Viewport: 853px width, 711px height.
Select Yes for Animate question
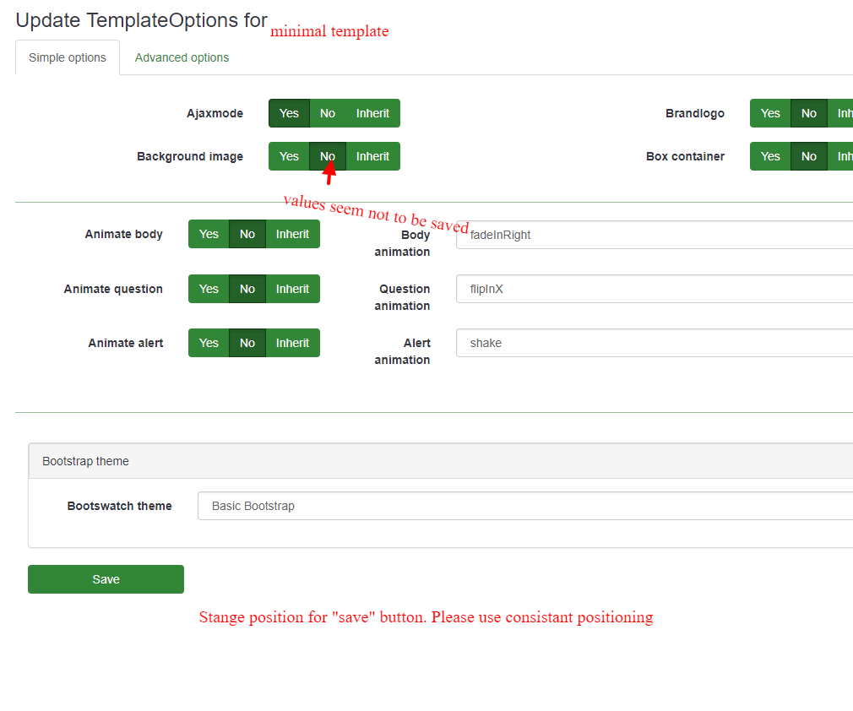(209, 289)
